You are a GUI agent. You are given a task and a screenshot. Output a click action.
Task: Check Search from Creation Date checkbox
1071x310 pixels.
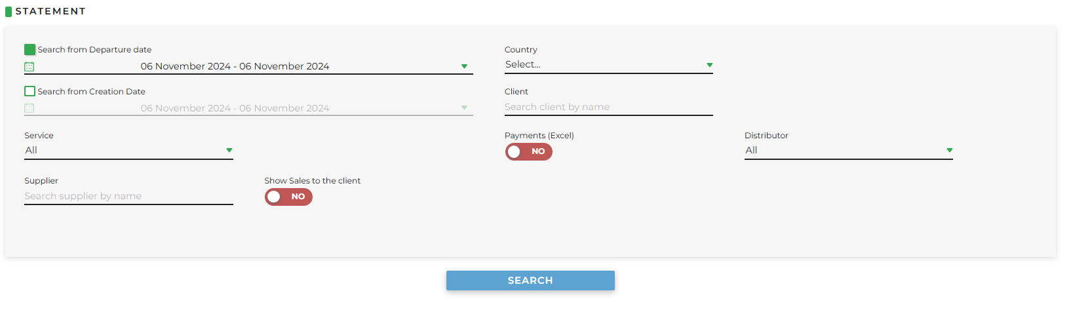(29, 92)
